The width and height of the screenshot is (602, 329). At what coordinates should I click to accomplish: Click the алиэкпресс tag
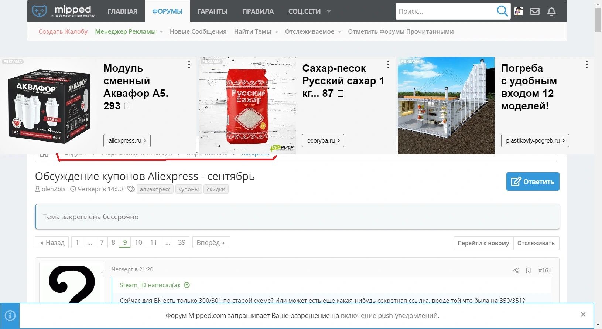point(155,189)
